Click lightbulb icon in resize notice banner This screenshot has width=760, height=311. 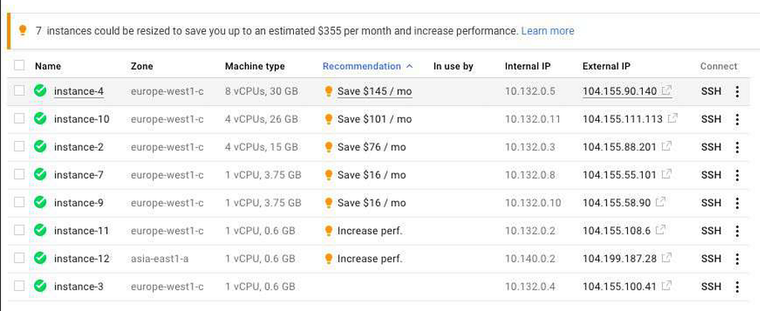tap(22, 30)
